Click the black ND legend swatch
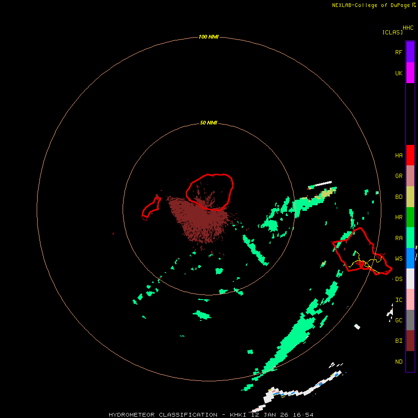Screen dimensions: 418x418 point(410,361)
